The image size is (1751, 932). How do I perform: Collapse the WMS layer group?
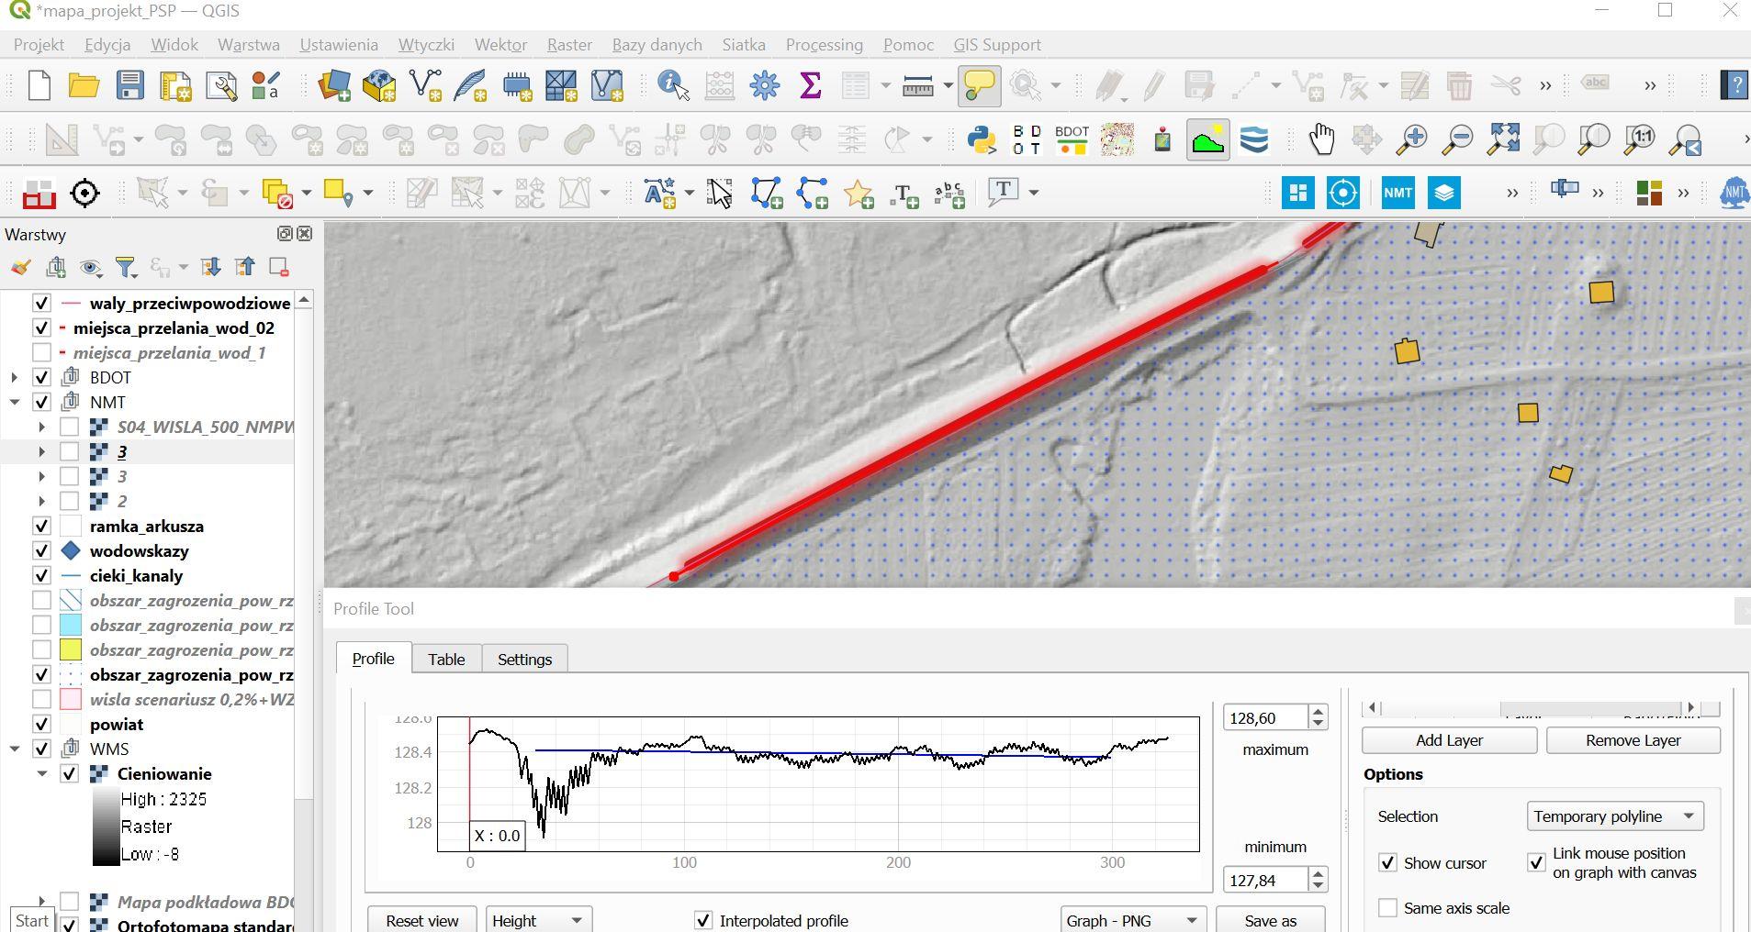pyautogui.click(x=15, y=749)
